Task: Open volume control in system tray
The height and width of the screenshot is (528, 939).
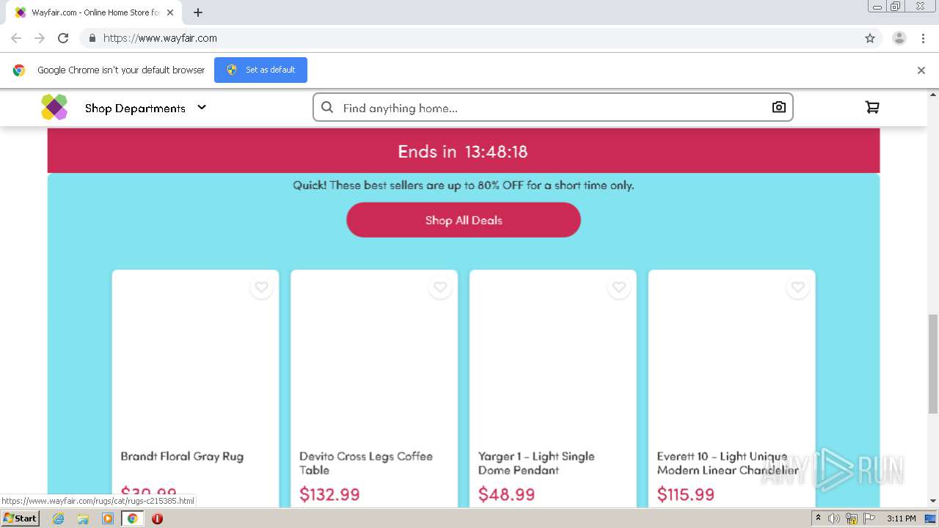Action: click(x=834, y=518)
